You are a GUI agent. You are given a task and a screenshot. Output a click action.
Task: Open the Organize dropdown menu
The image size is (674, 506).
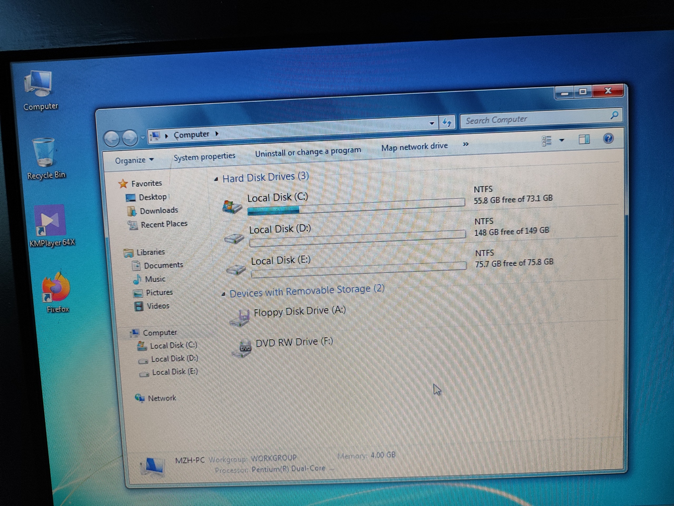134,160
